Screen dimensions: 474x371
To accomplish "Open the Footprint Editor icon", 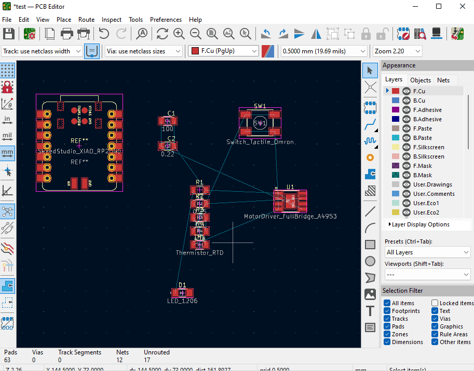I will (403, 34).
